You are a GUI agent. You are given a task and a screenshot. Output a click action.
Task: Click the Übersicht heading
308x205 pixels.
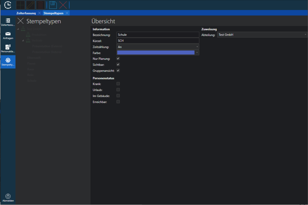[x=103, y=21]
